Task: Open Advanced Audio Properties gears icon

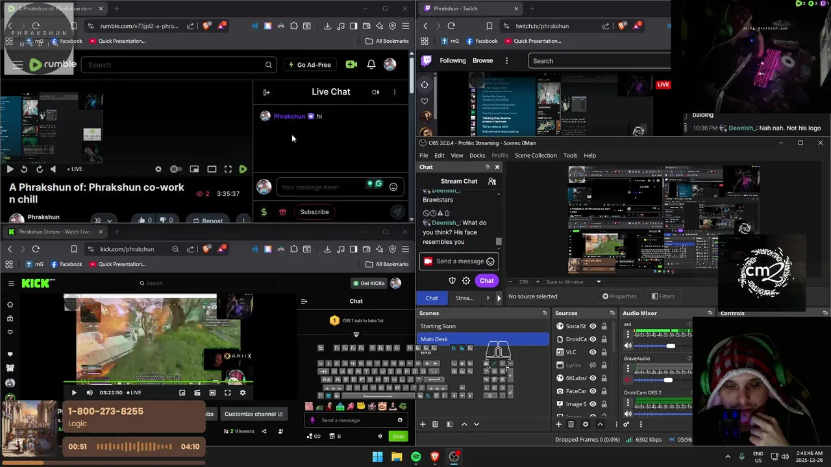Action: [x=626, y=424]
